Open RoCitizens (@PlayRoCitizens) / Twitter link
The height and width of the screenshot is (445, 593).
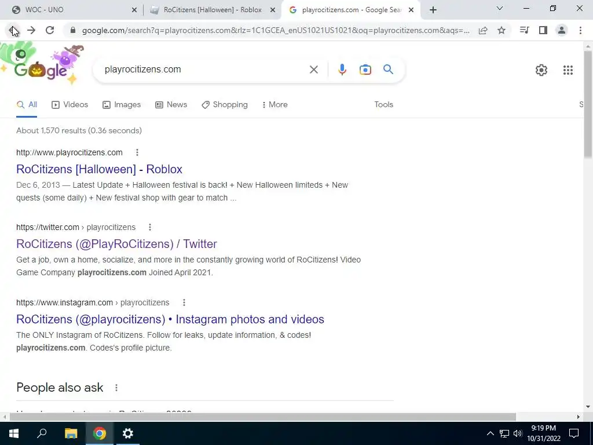click(116, 244)
